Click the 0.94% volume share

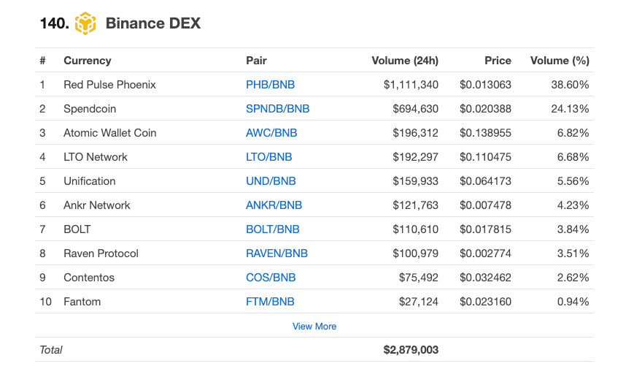(x=573, y=302)
